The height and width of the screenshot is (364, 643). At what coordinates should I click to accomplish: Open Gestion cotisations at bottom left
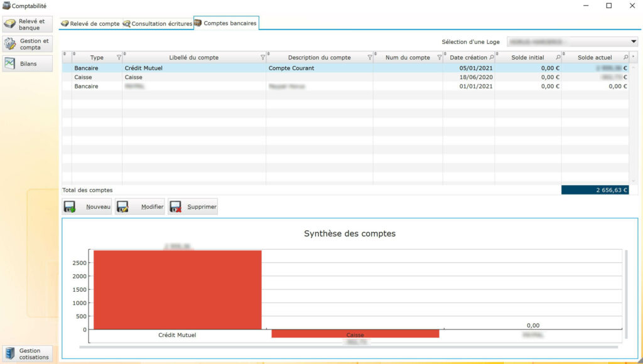(27, 354)
